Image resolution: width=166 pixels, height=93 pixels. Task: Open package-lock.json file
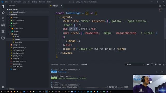click(19, 61)
